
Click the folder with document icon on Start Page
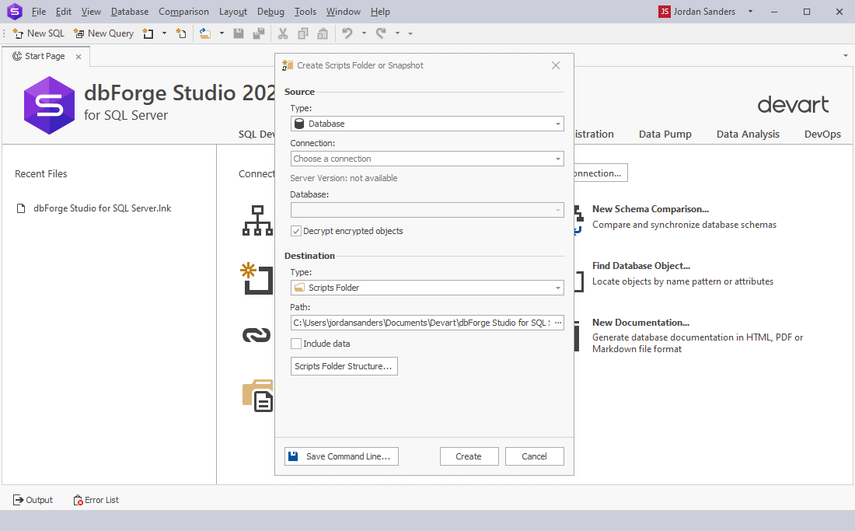pos(257,396)
